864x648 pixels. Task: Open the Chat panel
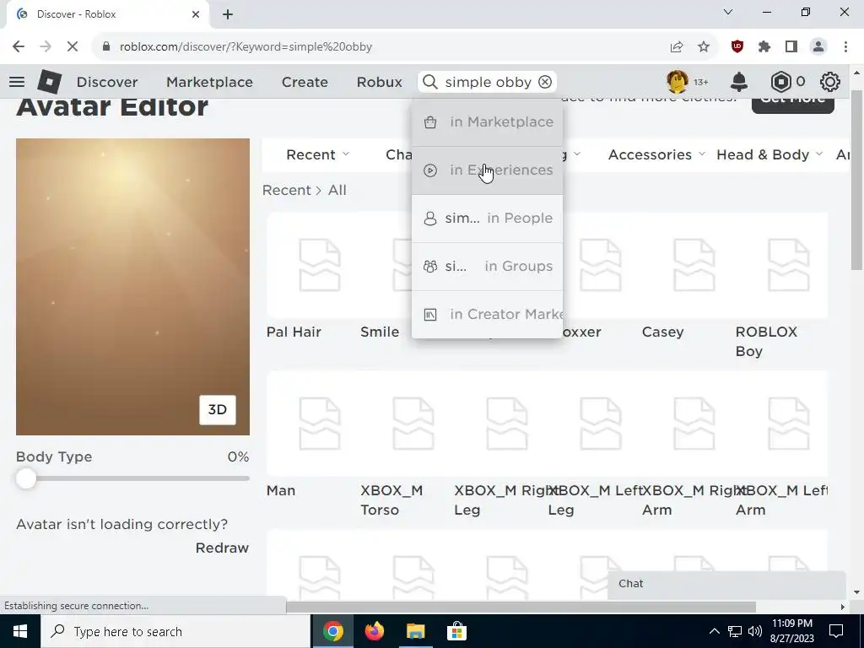726,584
